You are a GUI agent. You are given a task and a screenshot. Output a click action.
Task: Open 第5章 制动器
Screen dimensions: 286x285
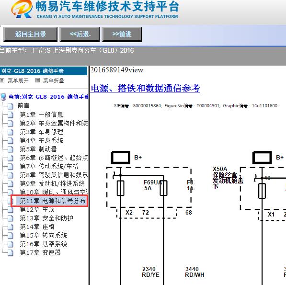click(x=38, y=149)
